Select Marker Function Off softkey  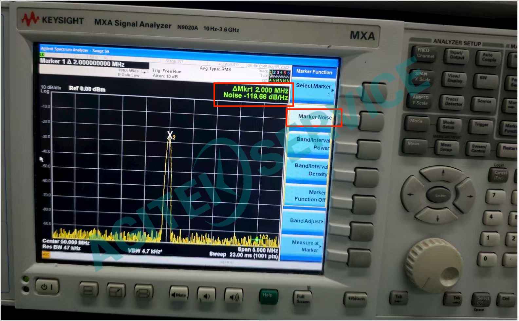(x=306, y=196)
